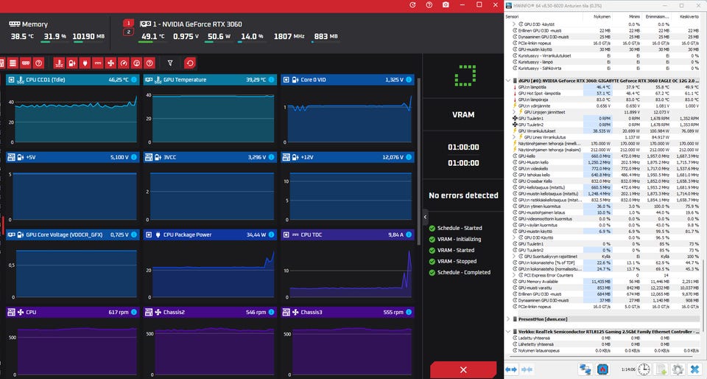Expand the topmost GPU D3D -käytöt row
The image size is (707, 379).
coord(515,24)
